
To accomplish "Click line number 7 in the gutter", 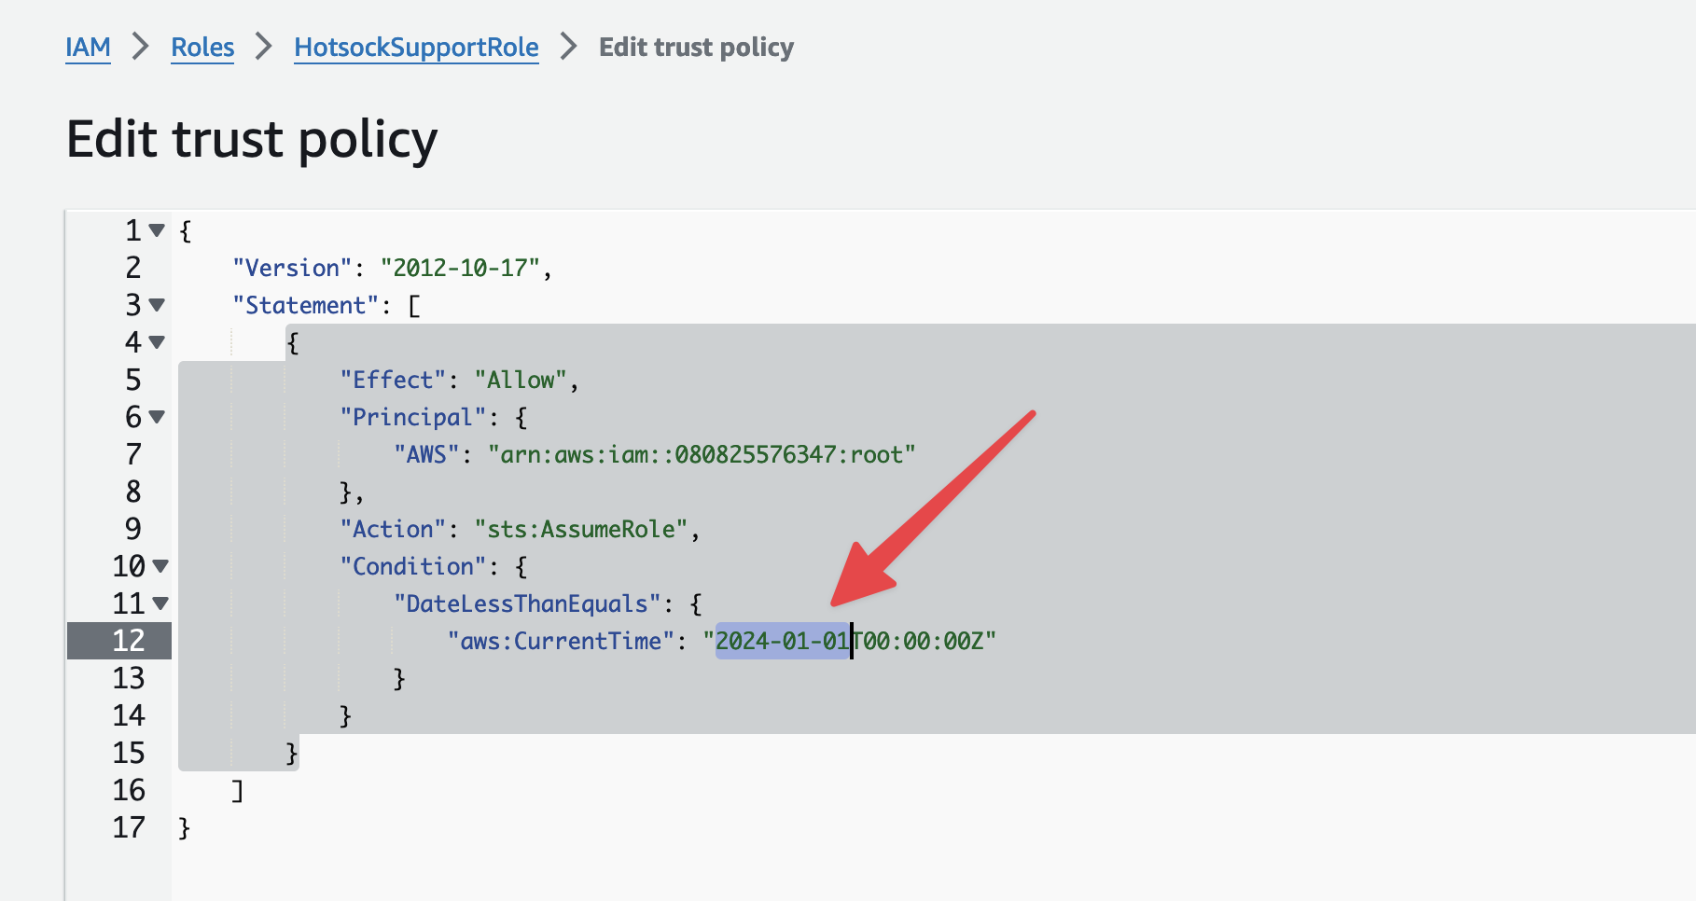I will pos(133,454).
